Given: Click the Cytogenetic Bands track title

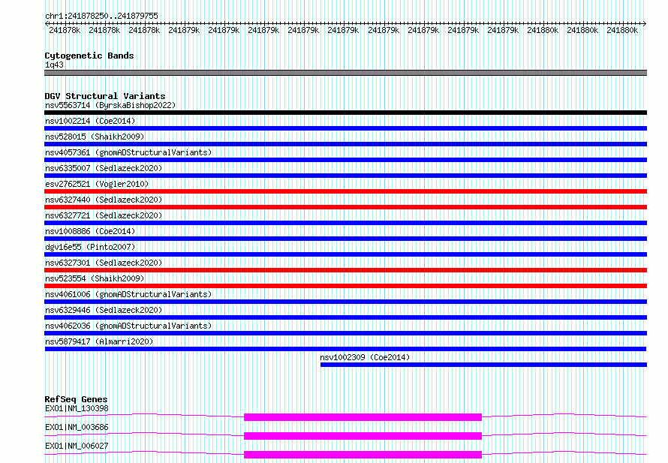Looking at the screenshot, I should coord(89,56).
